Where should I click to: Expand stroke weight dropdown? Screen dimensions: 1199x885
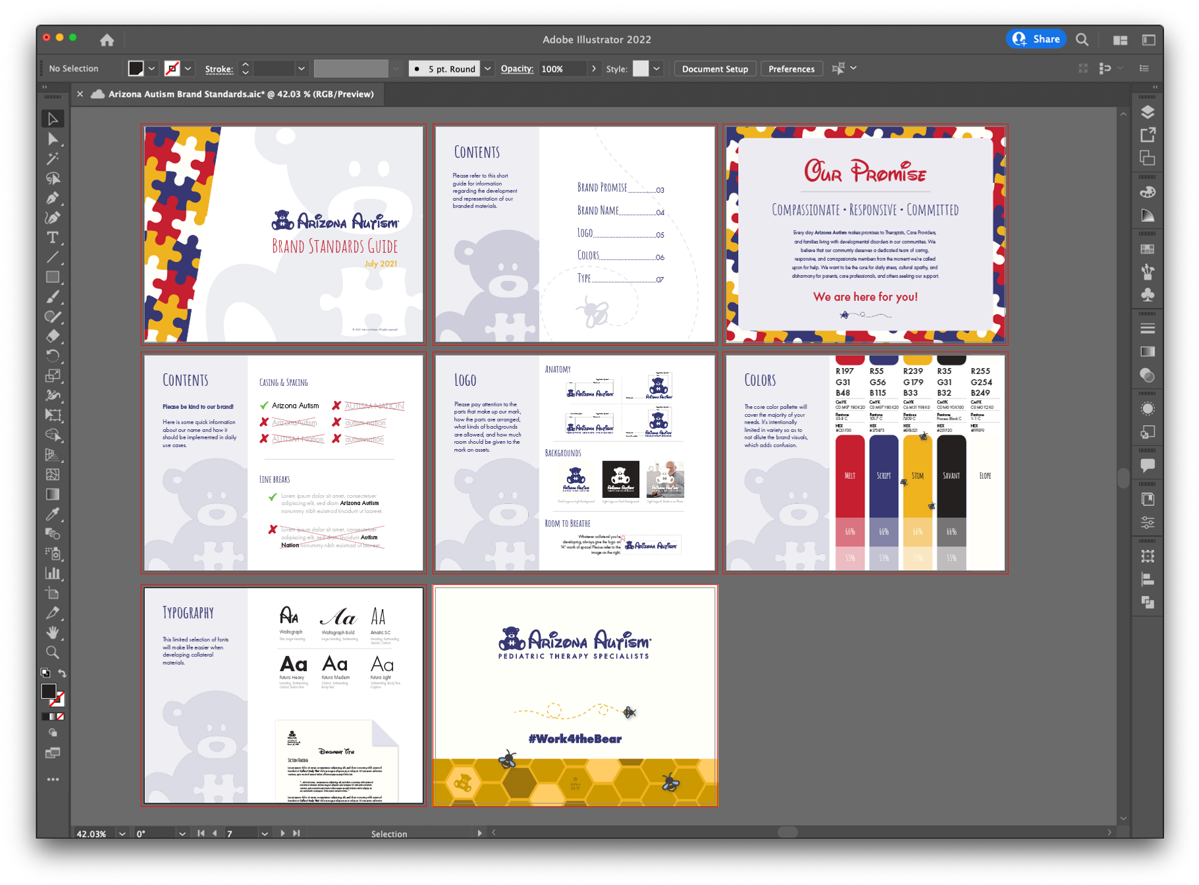[302, 68]
